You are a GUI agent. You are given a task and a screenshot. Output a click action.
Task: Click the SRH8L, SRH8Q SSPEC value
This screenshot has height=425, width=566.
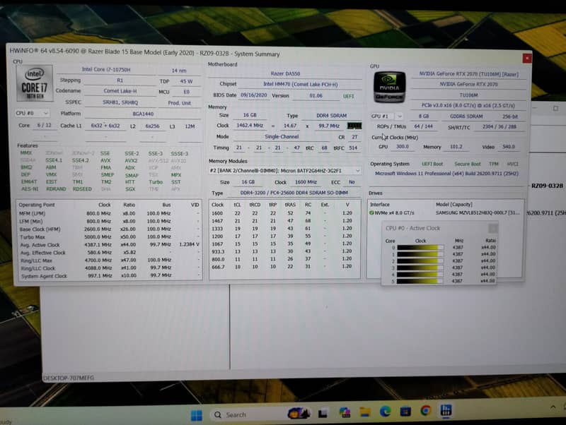[120, 102]
